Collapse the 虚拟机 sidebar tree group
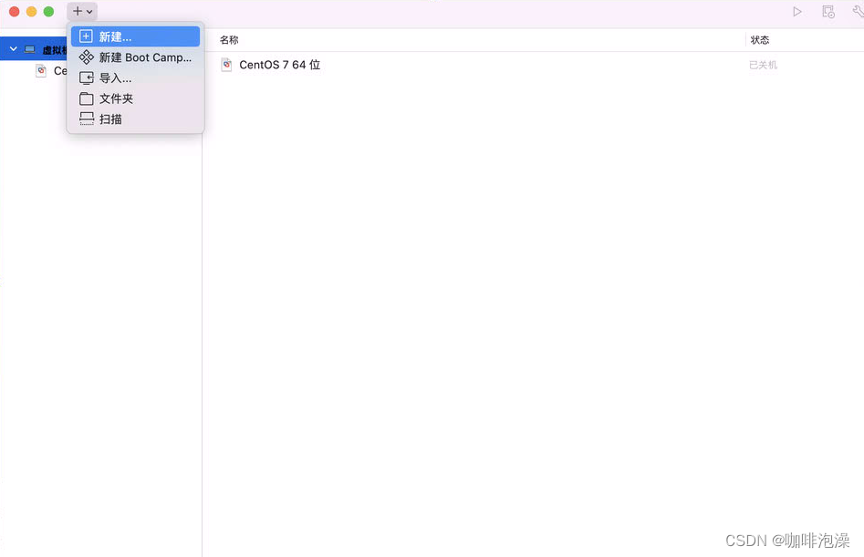 click(x=13, y=49)
